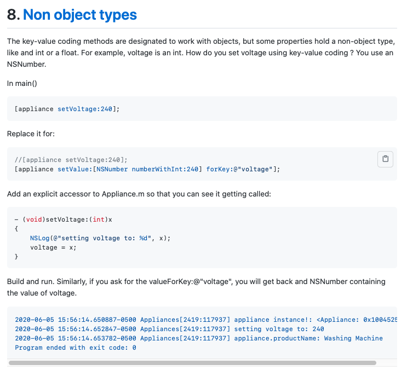Click "Program ended with exit code: 0" line
This screenshot has height=370, width=407.
pos(75,348)
